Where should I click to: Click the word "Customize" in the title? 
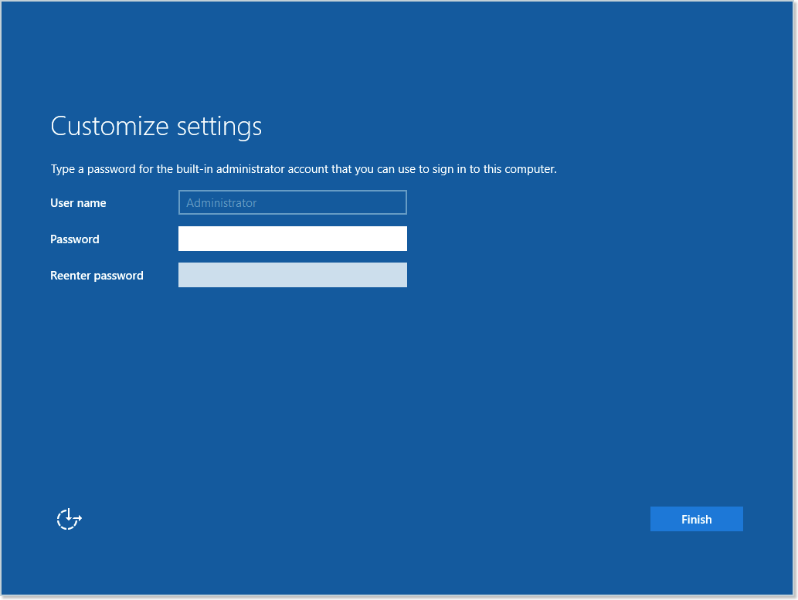(110, 126)
